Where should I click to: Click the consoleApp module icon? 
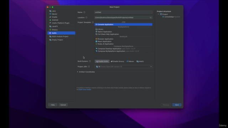[163, 17]
